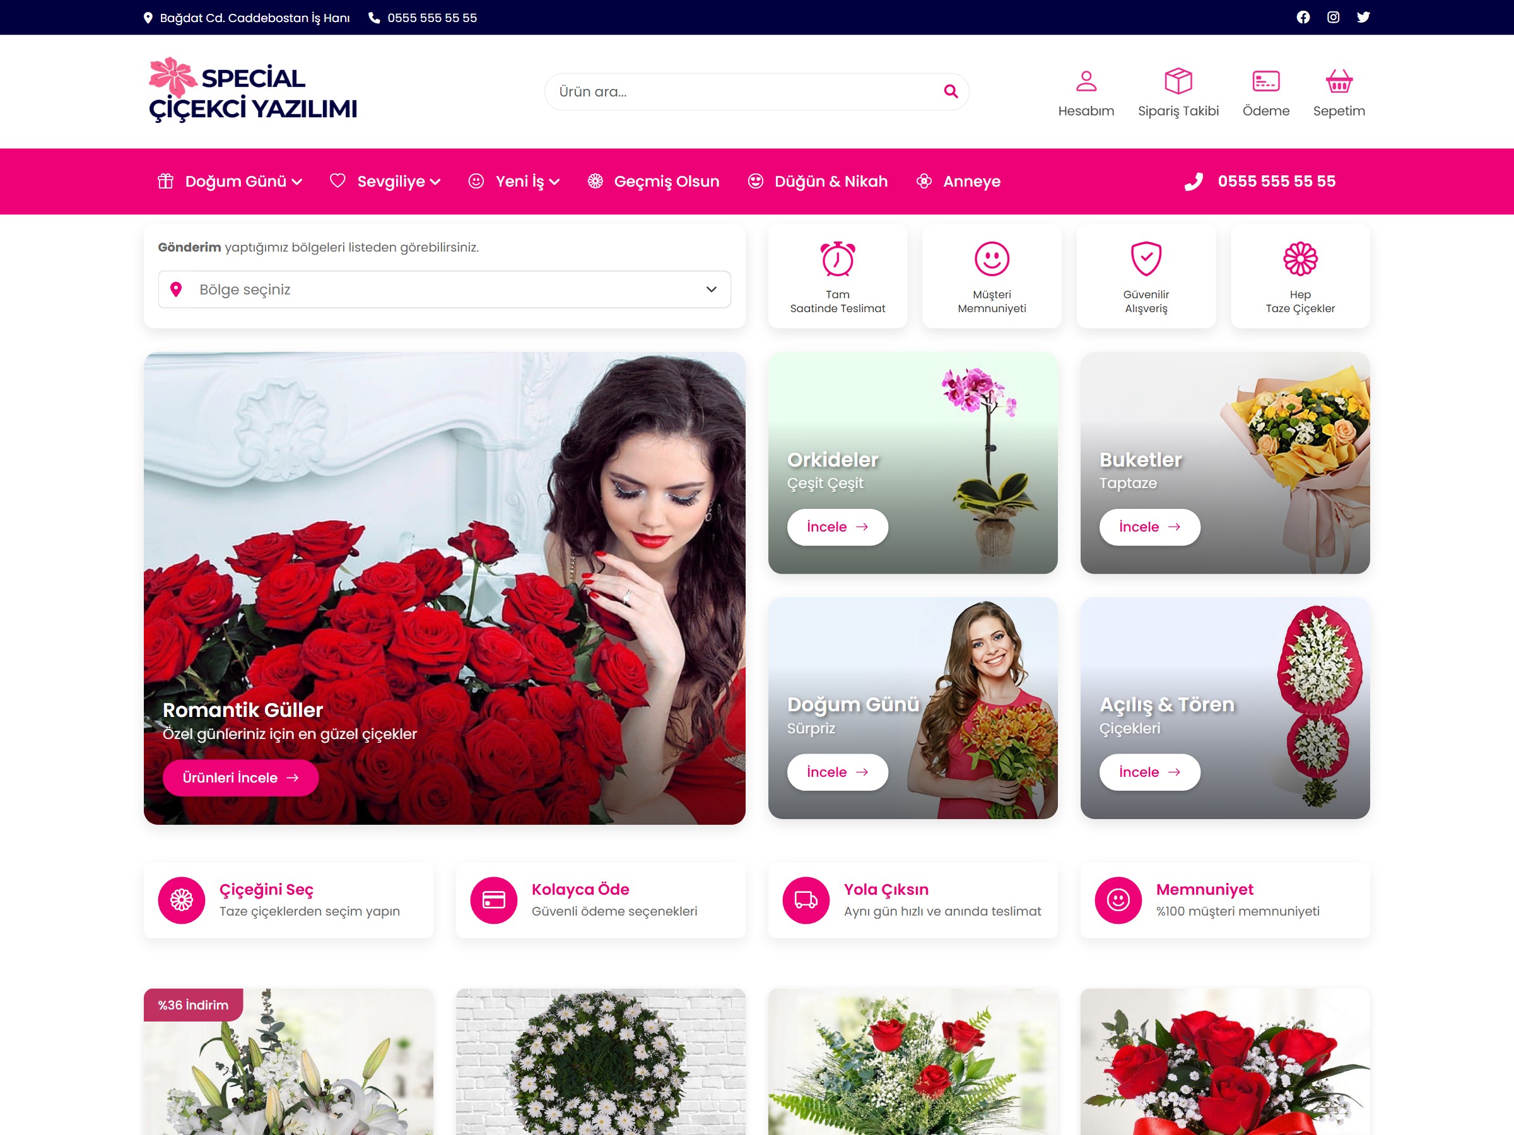The height and width of the screenshot is (1135, 1514).
Task: Click the Hep Taze Çiçekler flower icon
Action: (1300, 259)
